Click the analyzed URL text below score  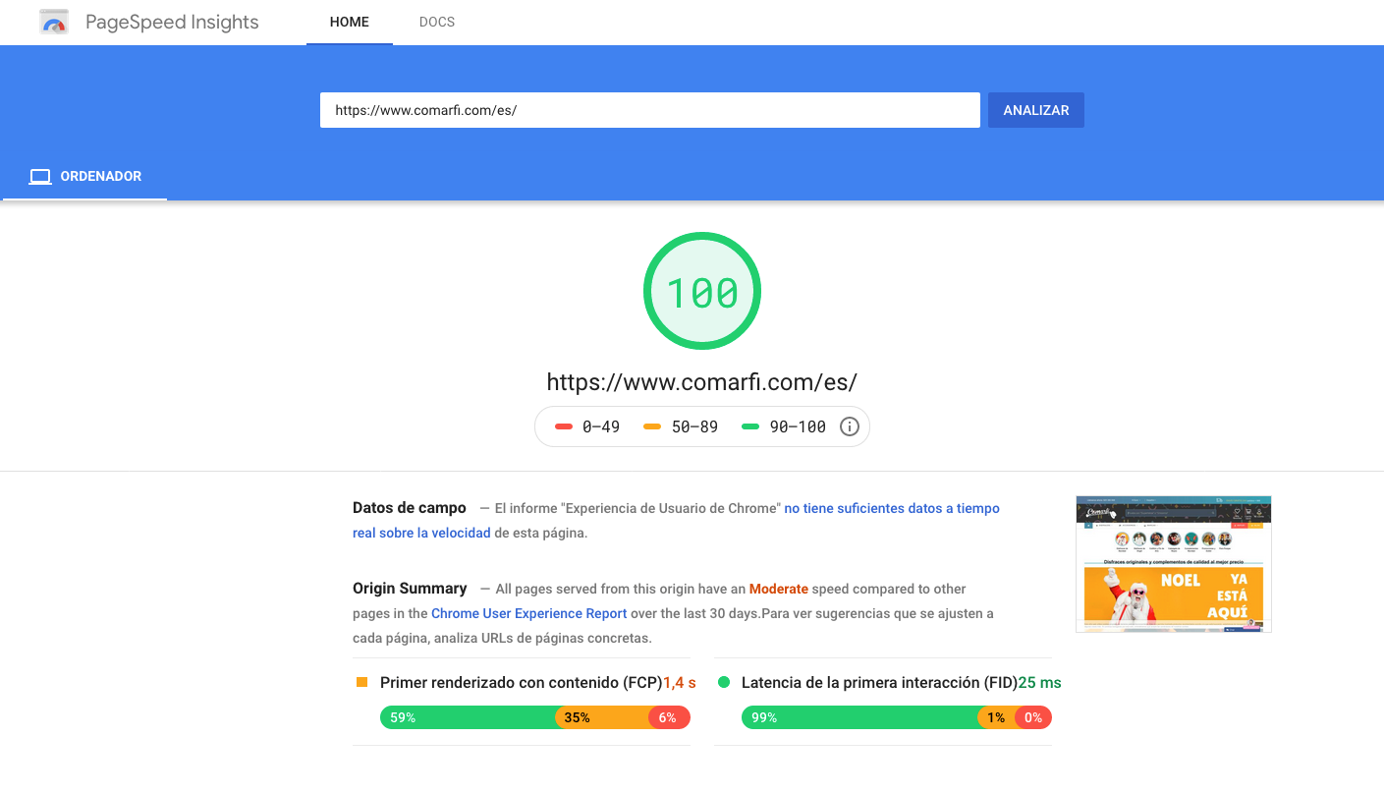pos(702,381)
